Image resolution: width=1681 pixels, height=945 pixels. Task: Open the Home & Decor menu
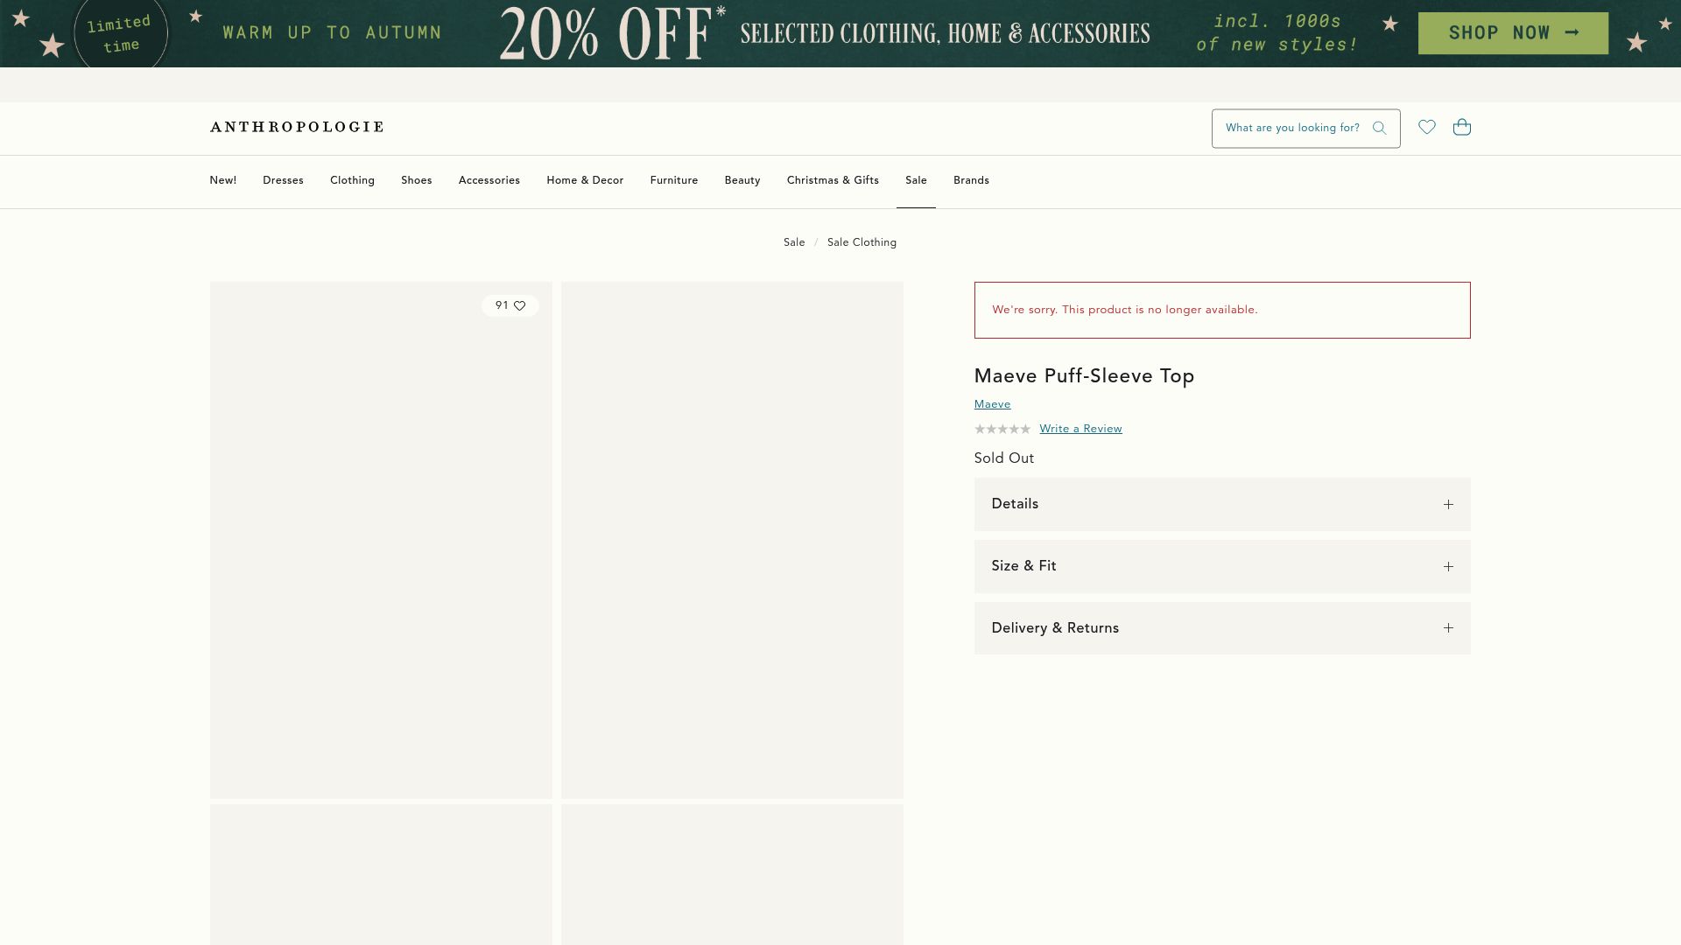(585, 180)
